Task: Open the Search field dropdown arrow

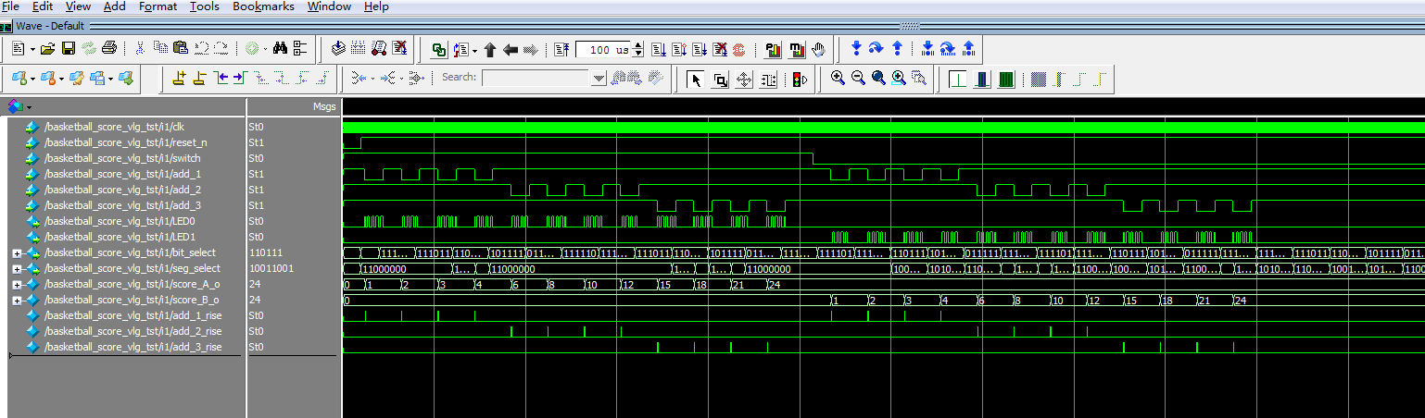Action: click(x=599, y=78)
